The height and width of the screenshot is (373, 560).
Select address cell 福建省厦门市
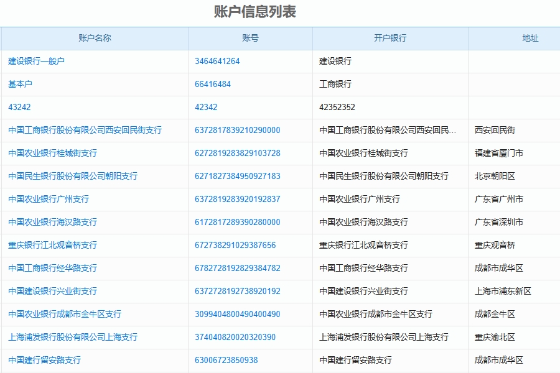[499, 153]
